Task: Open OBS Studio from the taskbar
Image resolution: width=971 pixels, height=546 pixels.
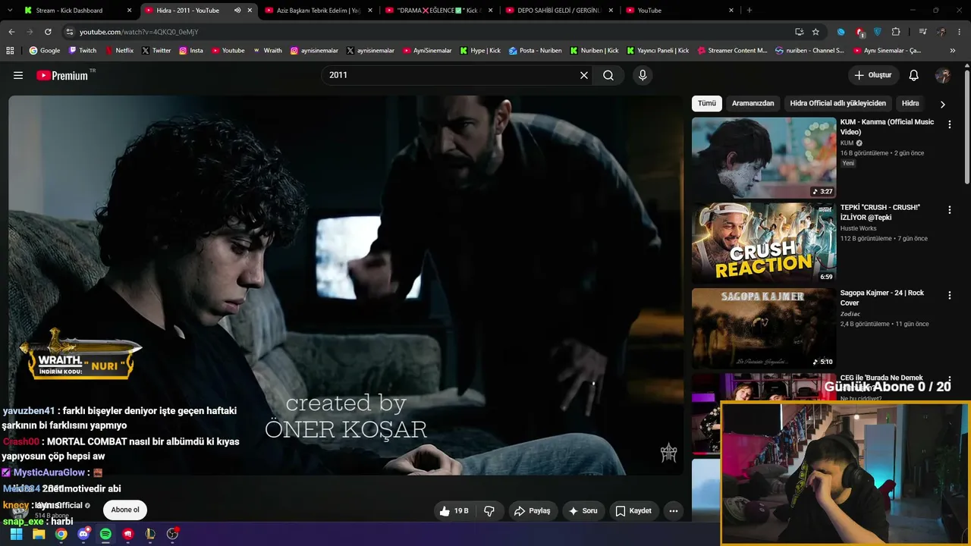Action: tap(172, 534)
